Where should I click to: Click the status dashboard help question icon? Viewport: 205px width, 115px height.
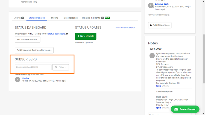point(67,34)
